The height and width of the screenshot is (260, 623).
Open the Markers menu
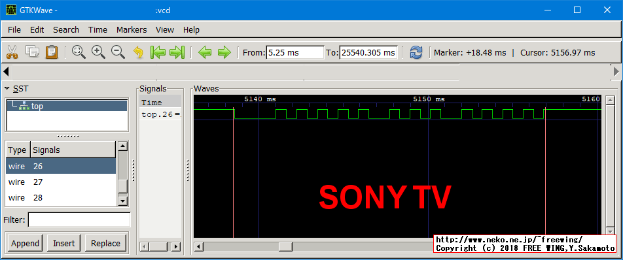pyautogui.click(x=132, y=30)
